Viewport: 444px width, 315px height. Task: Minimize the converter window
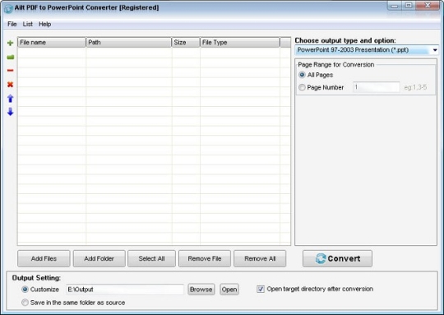394,6
